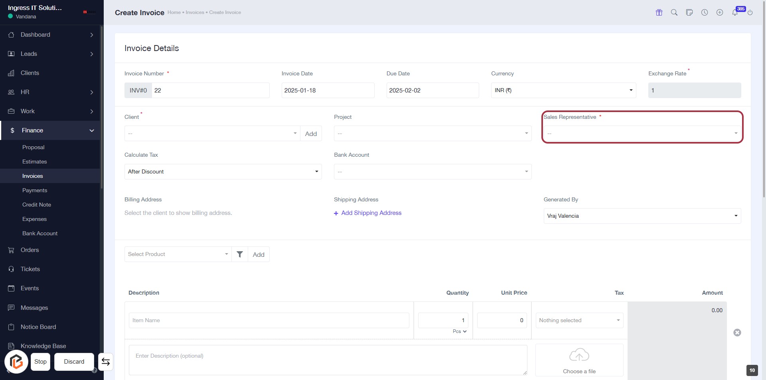Click the power logout icon
The width and height of the screenshot is (766, 380).
pos(750,13)
